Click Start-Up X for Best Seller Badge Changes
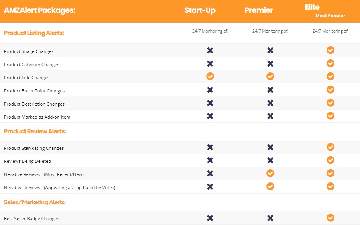Image resolution: width=360 pixels, height=225 pixels. point(210,218)
